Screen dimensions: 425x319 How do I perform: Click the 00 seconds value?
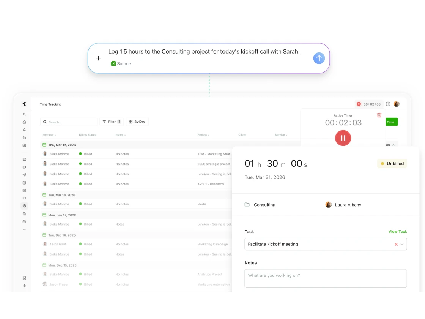pyautogui.click(x=296, y=164)
